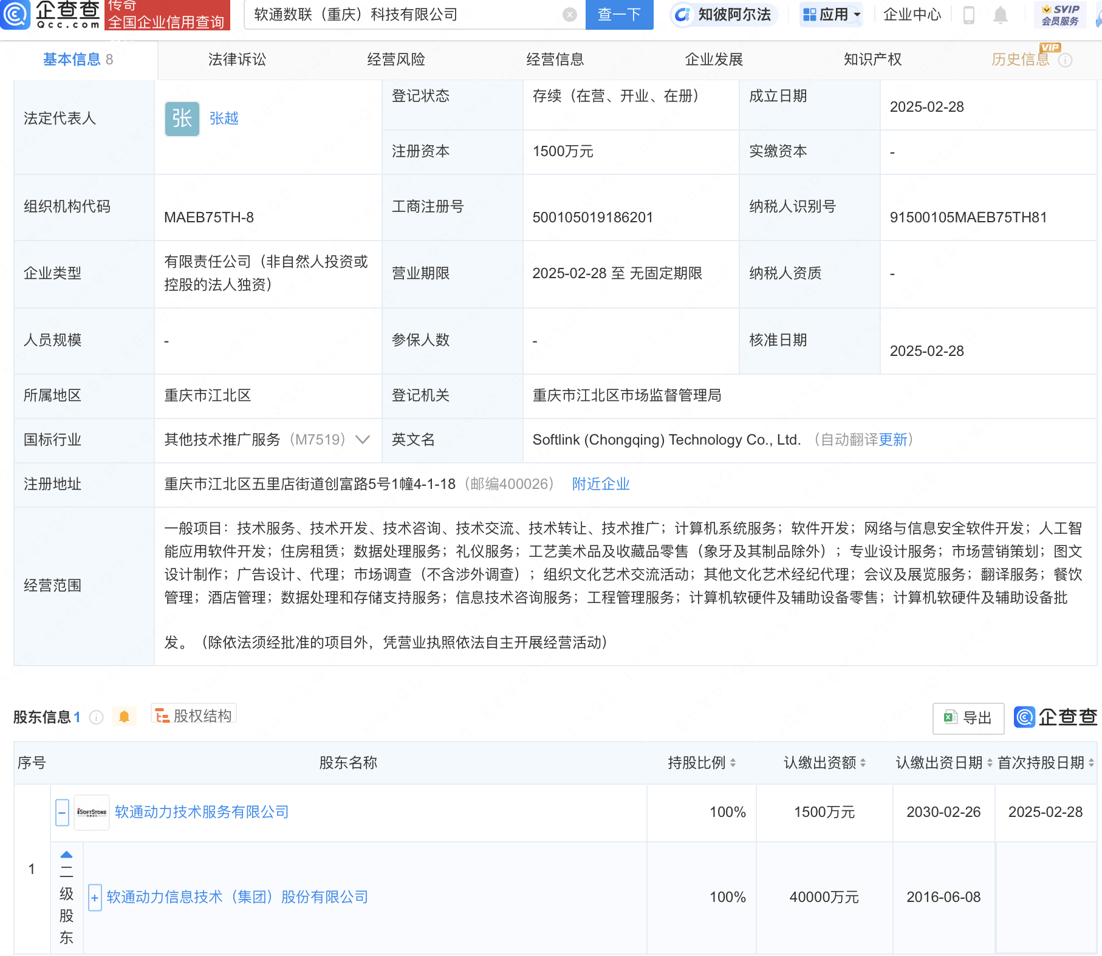Open SVIP 会员服务
1102x956 pixels.
[x=1060, y=15]
